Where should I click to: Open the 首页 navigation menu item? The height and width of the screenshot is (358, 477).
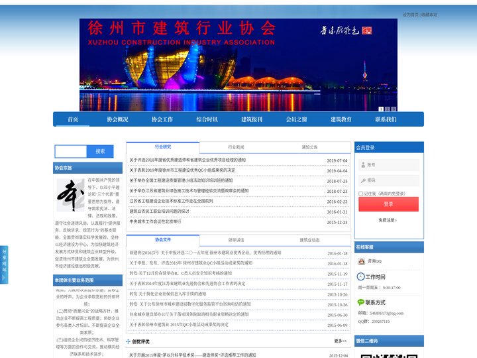pyautogui.click(x=73, y=119)
